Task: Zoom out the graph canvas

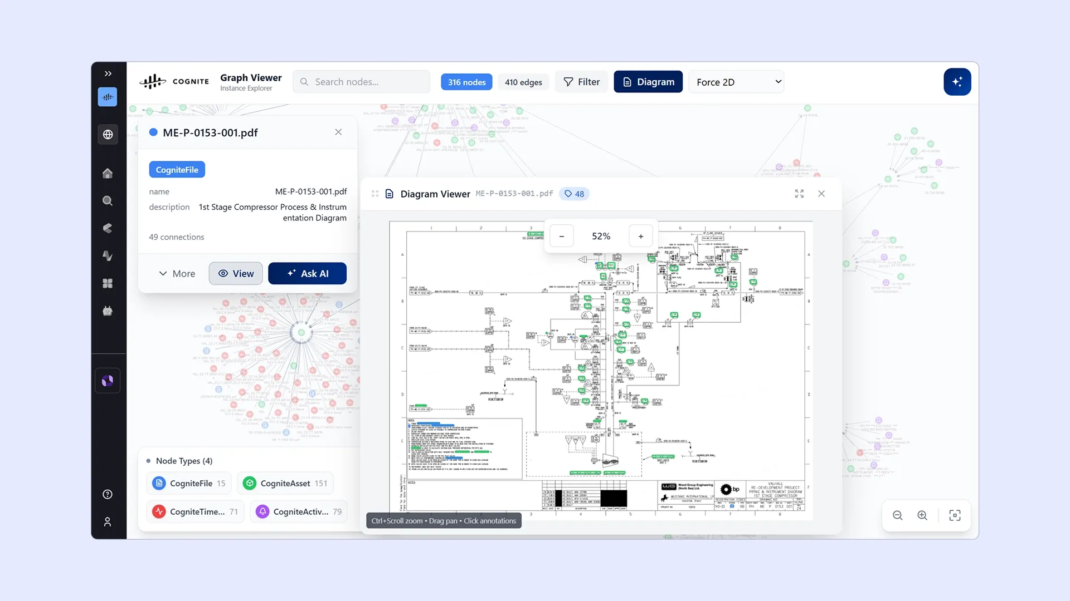Action: pyautogui.click(x=898, y=515)
